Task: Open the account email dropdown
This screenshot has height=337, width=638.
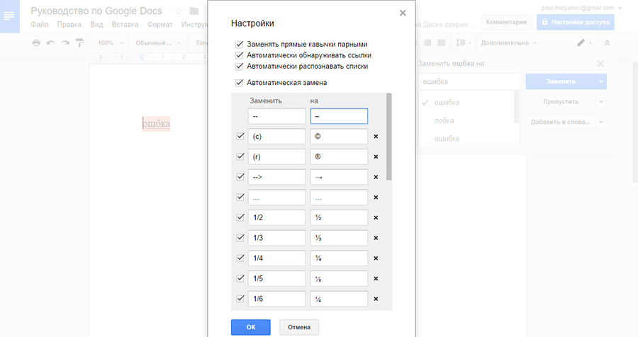Action: [x=581, y=8]
